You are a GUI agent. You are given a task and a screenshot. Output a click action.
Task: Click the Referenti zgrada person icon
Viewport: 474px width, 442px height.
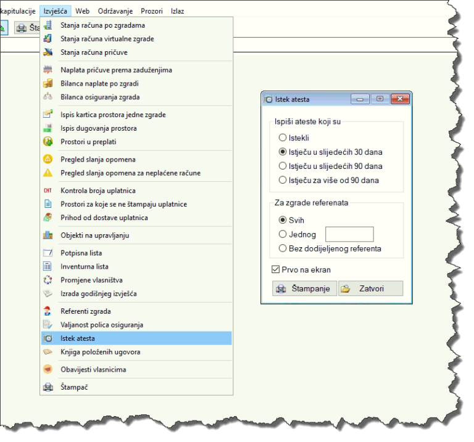click(x=48, y=311)
